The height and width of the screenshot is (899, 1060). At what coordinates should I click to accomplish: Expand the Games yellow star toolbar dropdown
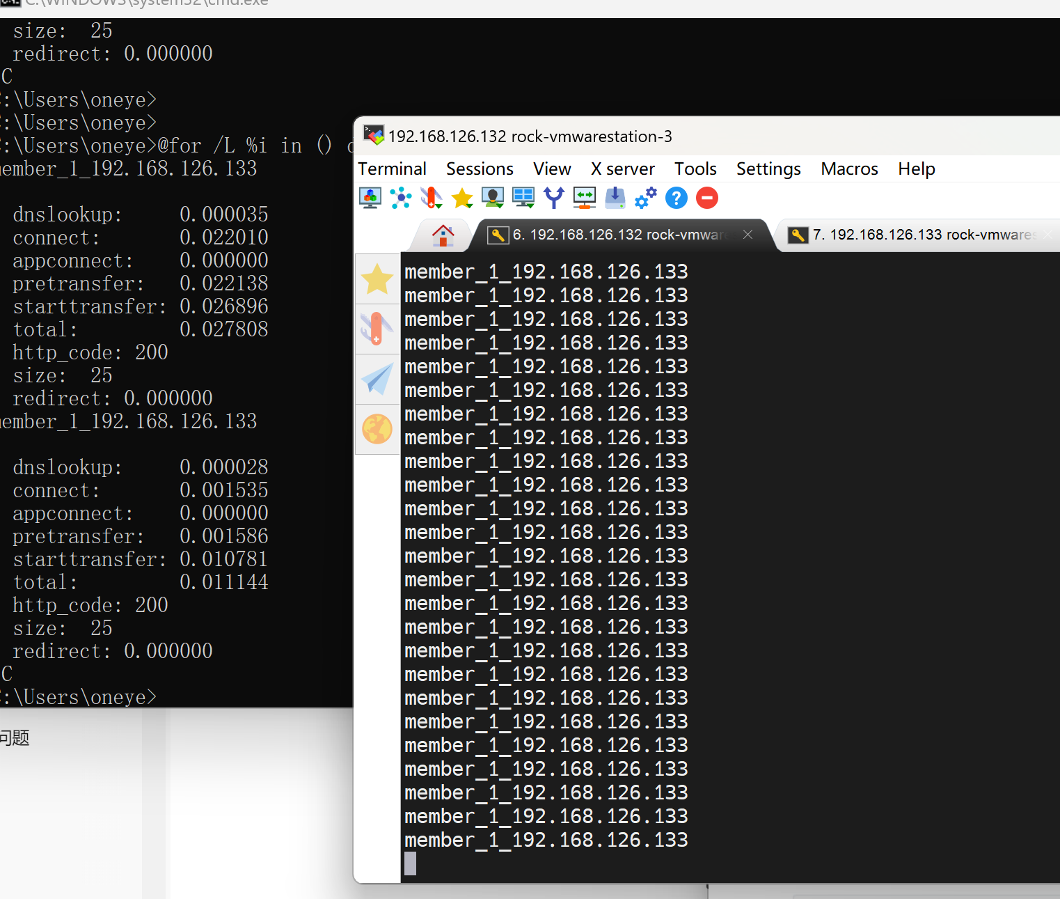(x=462, y=198)
